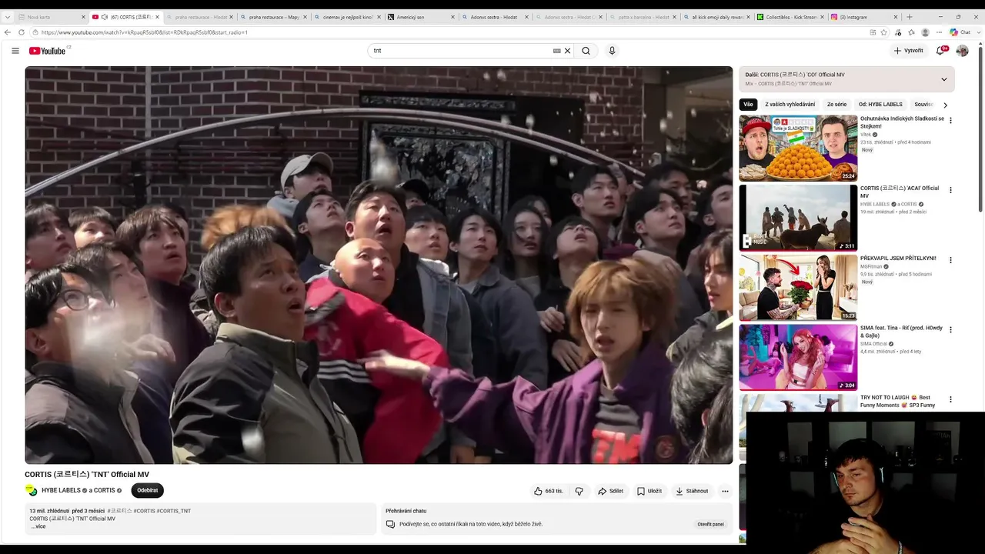Open options for CORTIS 'ACAI' Official MV
This screenshot has height=554, width=985.
[x=950, y=190]
